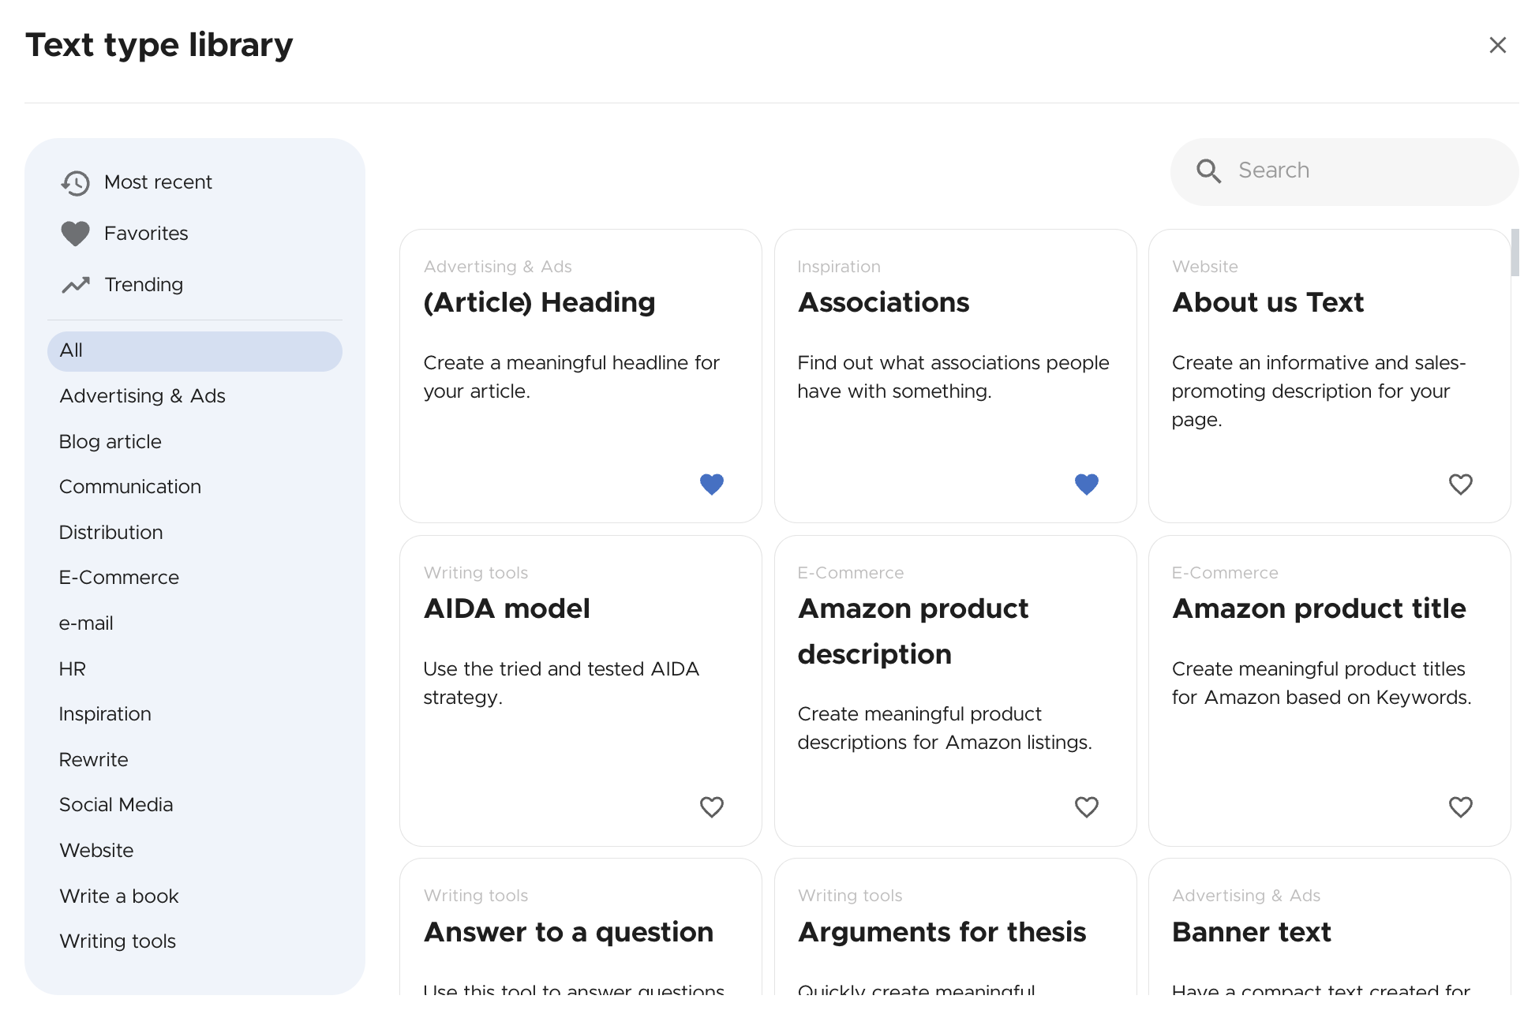This screenshot has height=1018, width=1539.
Task: Unfavorite the (Article) Heading text type
Action: click(711, 484)
